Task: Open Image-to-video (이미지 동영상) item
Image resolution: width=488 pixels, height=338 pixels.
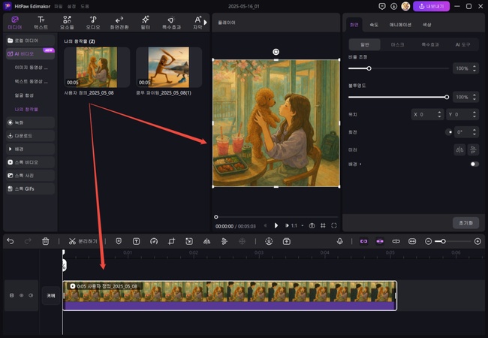Action: [x=31, y=68]
